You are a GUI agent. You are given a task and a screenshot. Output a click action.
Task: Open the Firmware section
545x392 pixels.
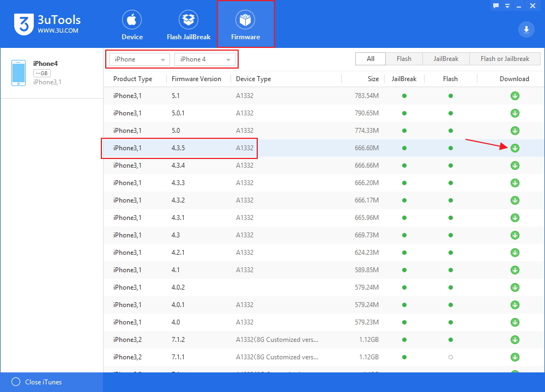tap(245, 24)
